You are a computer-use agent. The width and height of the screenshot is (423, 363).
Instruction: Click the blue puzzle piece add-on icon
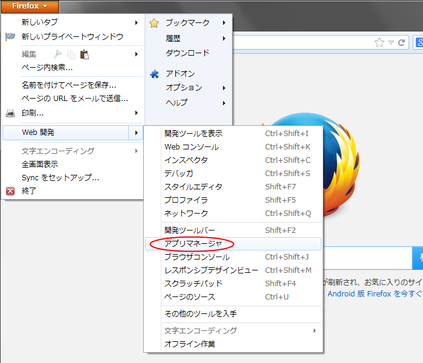click(x=154, y=74)
